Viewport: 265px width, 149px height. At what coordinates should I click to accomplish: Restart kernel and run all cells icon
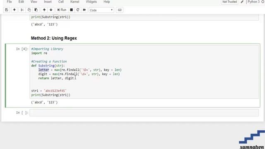[84, 10]
